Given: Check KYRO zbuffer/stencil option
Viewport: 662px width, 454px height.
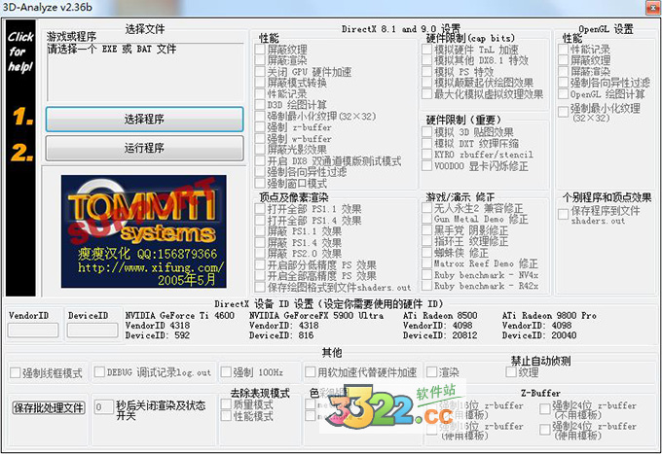Looking at the screenshot, I should [x=426, y=155].
